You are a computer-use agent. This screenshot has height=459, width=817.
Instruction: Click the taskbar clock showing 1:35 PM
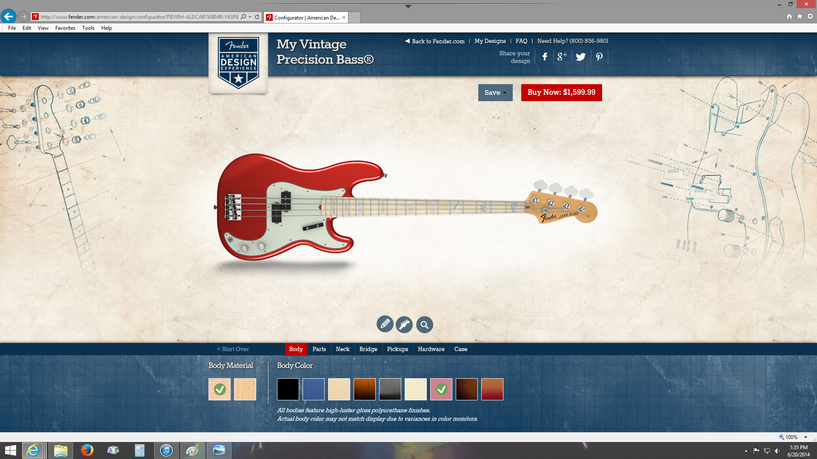[798, 451]
